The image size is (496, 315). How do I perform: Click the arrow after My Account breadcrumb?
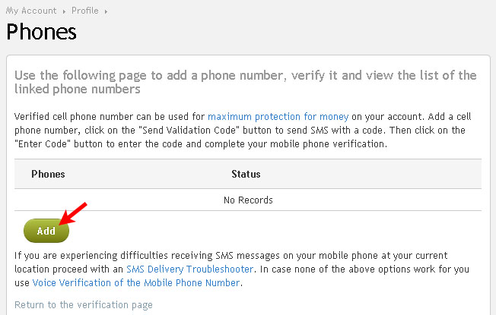click(64, 11)
